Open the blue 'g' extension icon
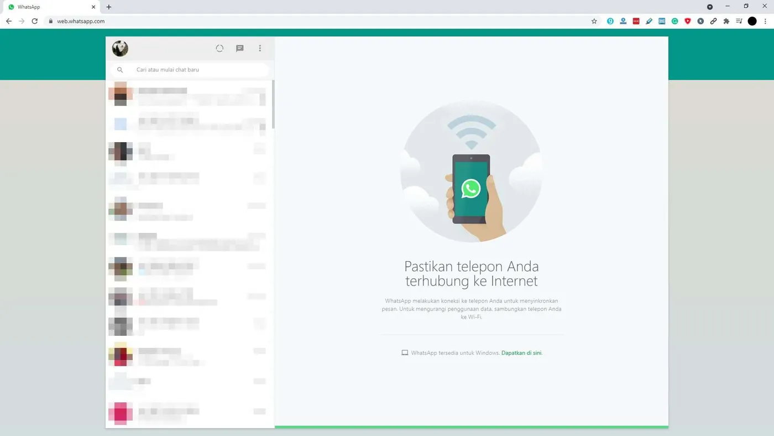The image size is (774, 436). coord(610,21)
